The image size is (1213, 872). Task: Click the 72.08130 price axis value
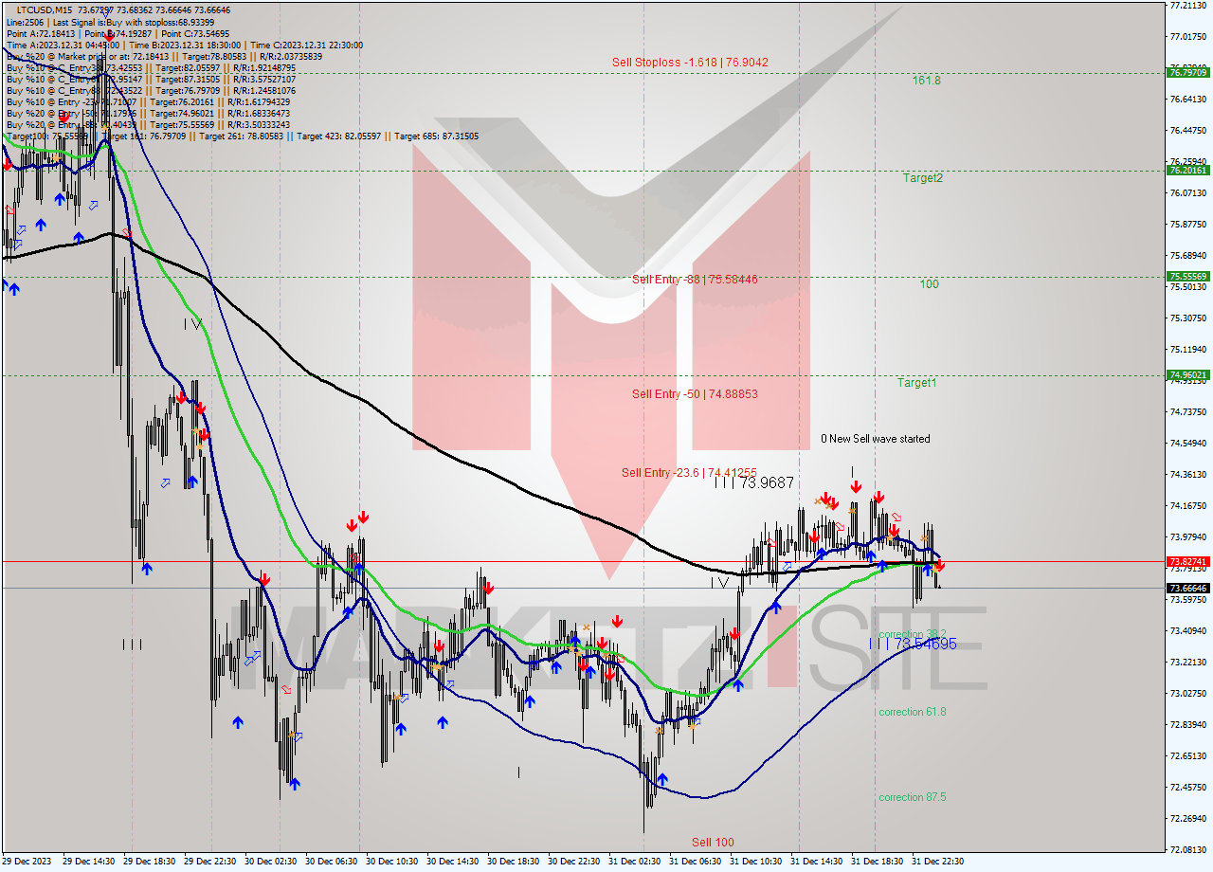(x=1188, y=849)
